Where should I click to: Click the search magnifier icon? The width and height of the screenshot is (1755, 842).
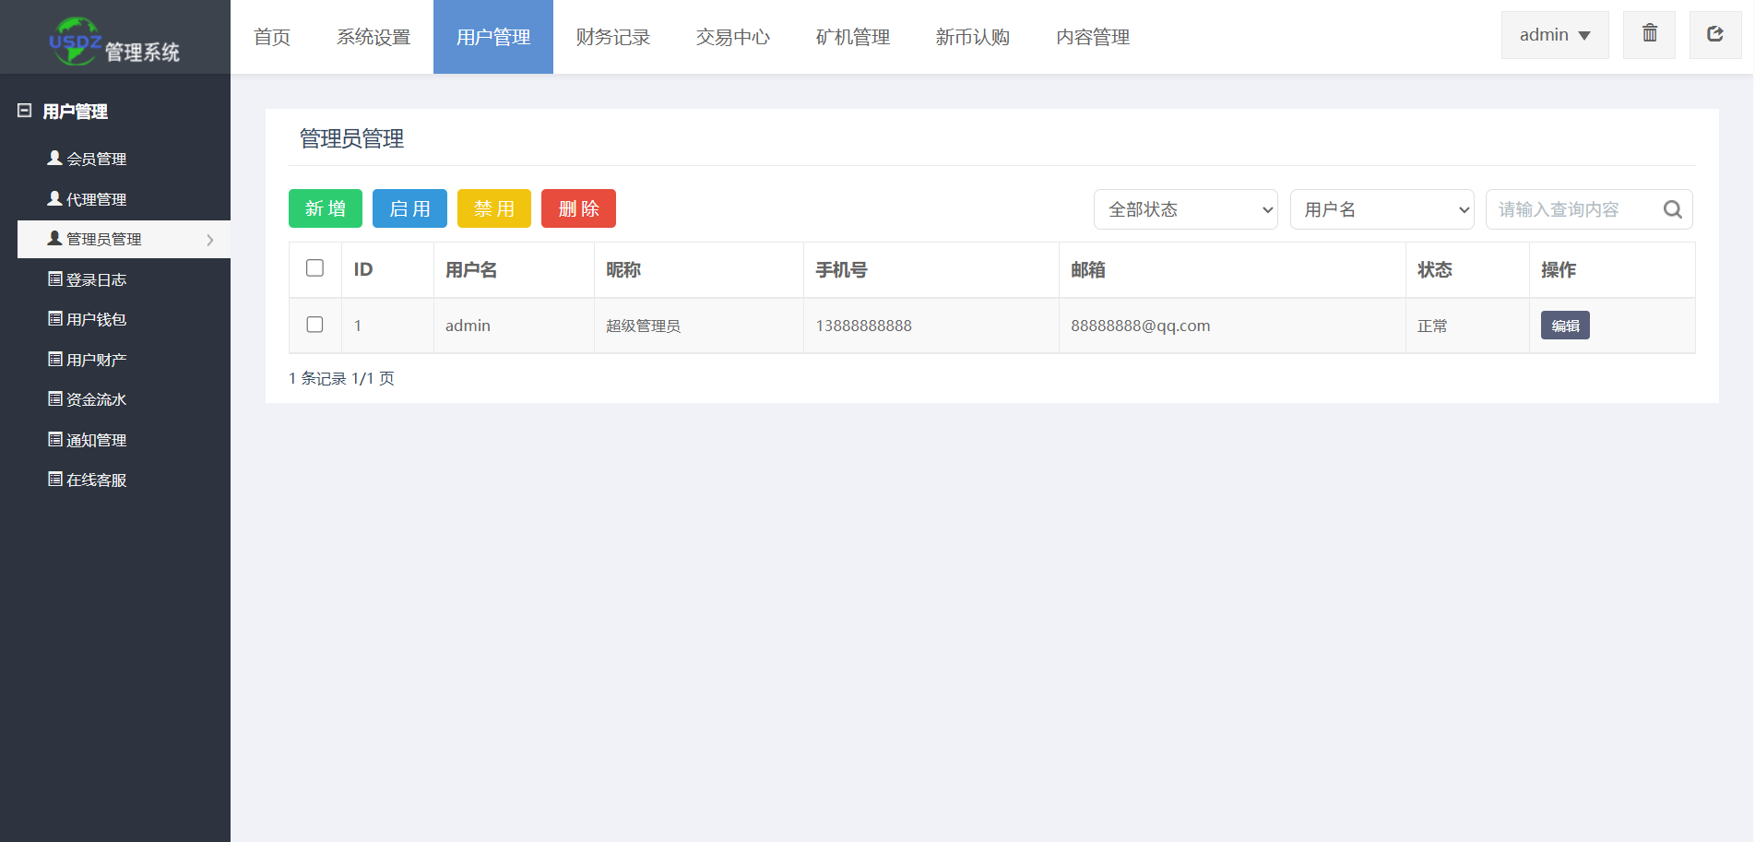[x=1672, y=209]
